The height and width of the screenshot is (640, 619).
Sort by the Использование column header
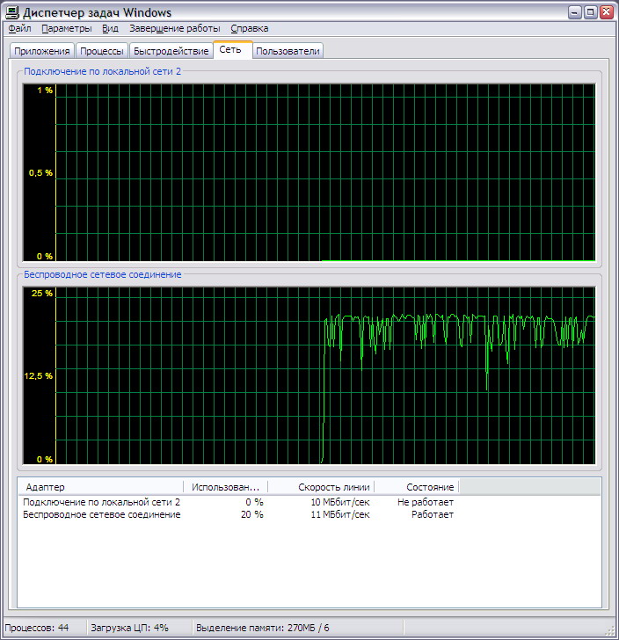225,487
